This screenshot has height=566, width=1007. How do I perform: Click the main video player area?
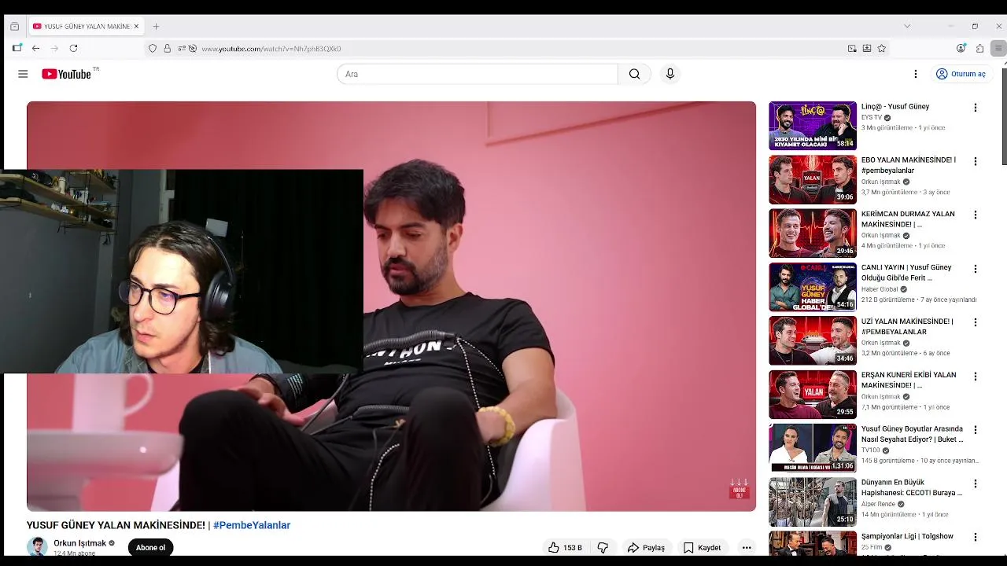[391, 306]
